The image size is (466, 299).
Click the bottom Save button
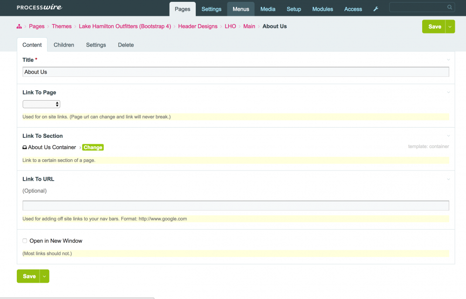[x=29, y=276]
